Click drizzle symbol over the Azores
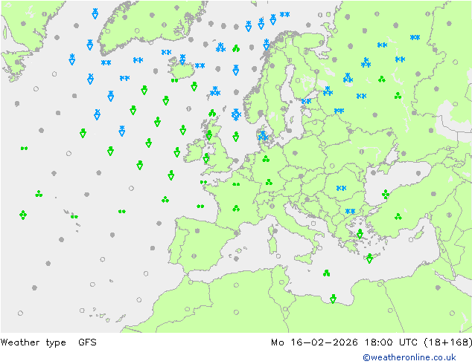 (74, 216)
